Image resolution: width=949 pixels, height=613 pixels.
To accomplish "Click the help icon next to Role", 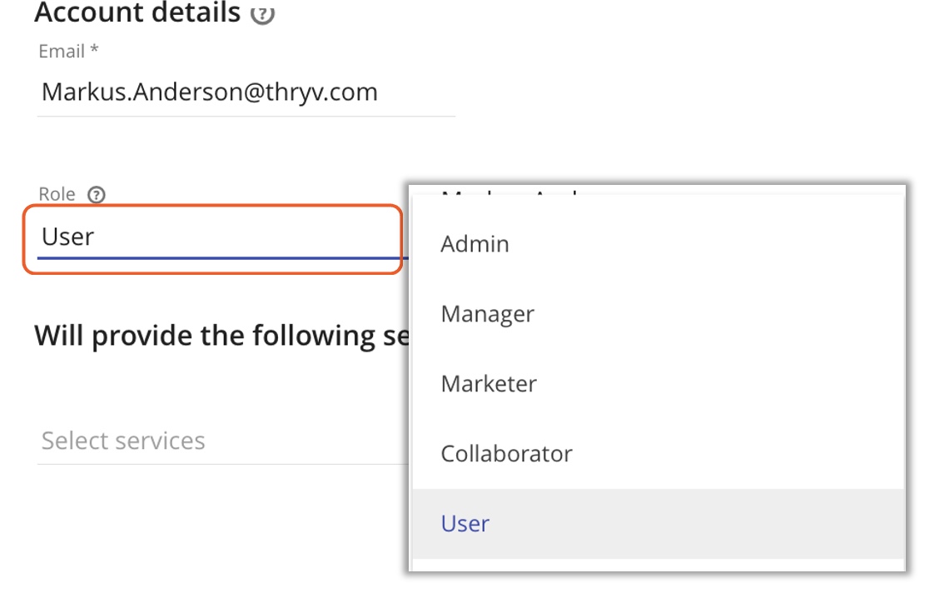I will coord(97,195).
